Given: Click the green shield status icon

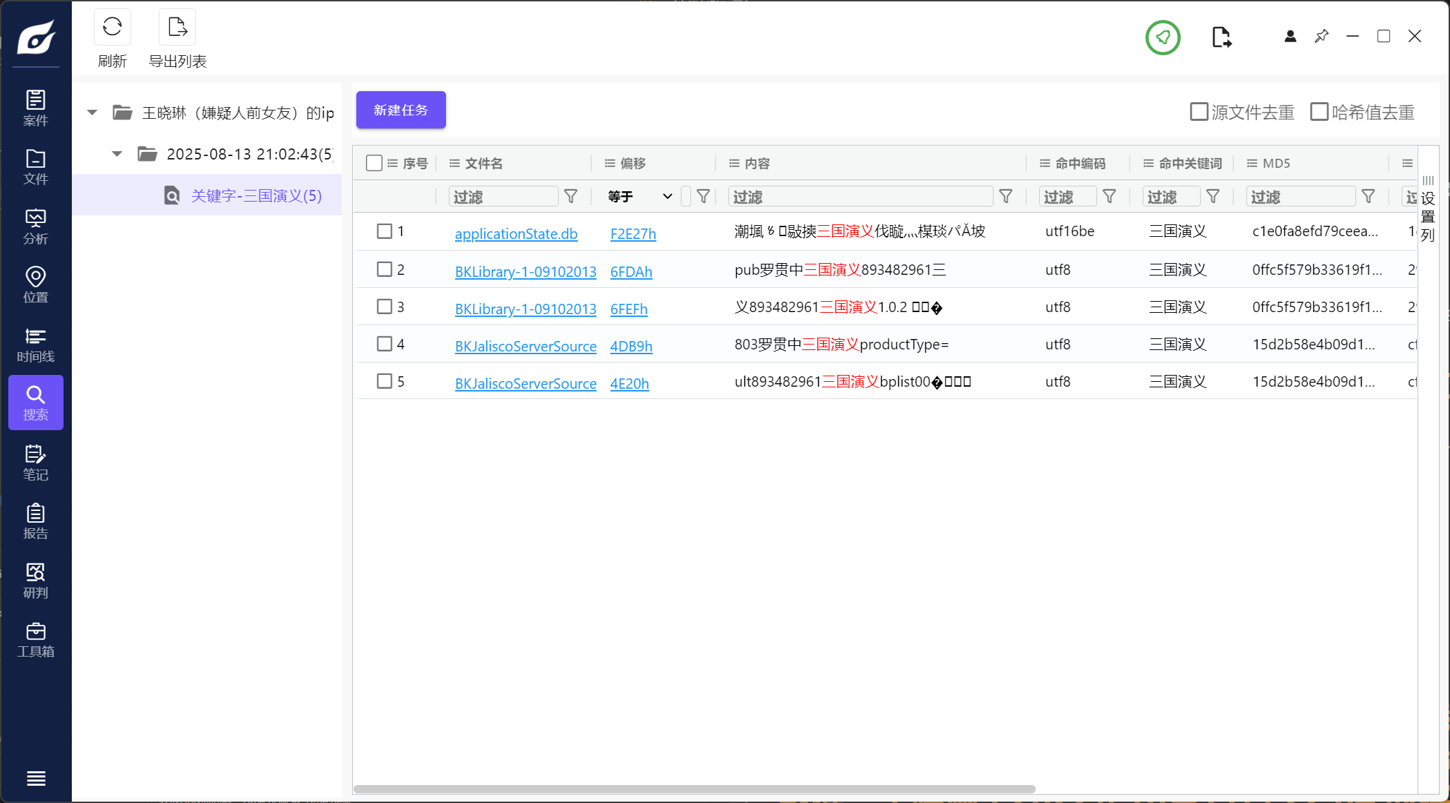Looking at the screenshot, I should (x=1163, y=37).
